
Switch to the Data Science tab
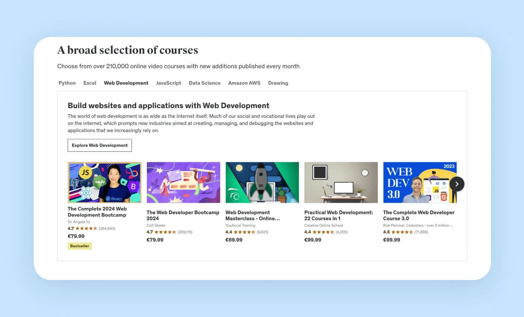pyautogui.click(x=204, y=83)
